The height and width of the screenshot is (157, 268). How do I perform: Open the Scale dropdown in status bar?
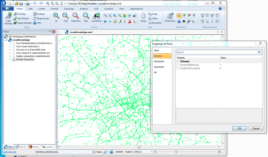point(151,152)
